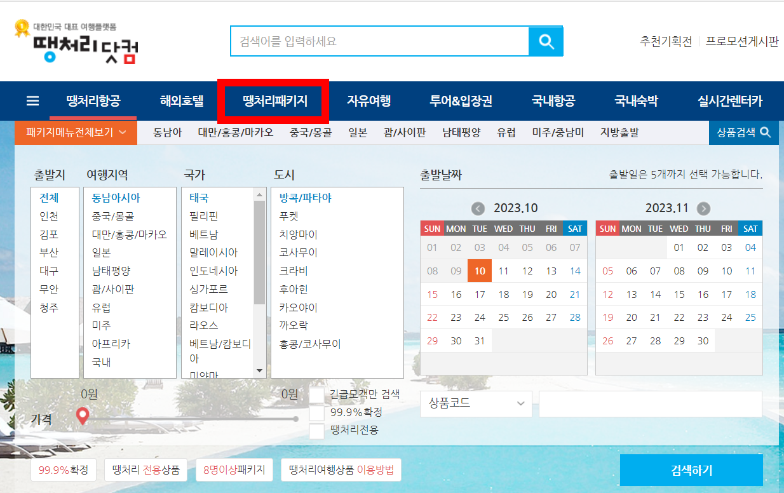Image resolution: width=784 pixels, height=493 pixels.
Task: Open the 상품코드 dropdown
Action: point(475,403)
